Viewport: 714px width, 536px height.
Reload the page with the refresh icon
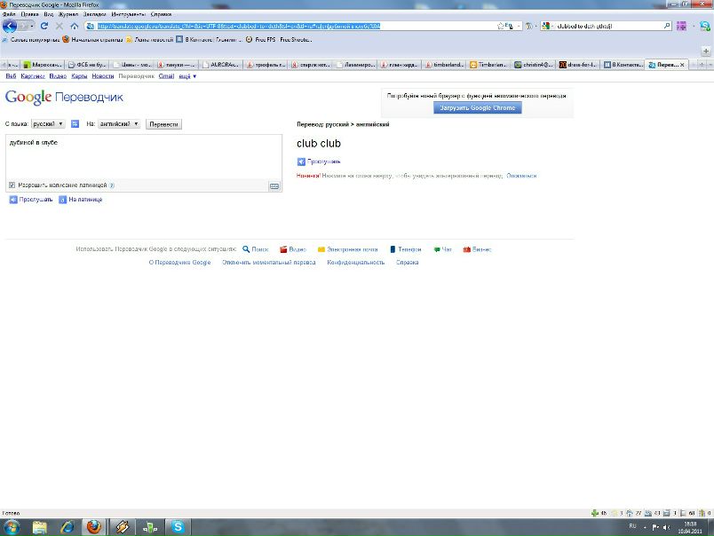pyautogui.click(x=44, y=27)
